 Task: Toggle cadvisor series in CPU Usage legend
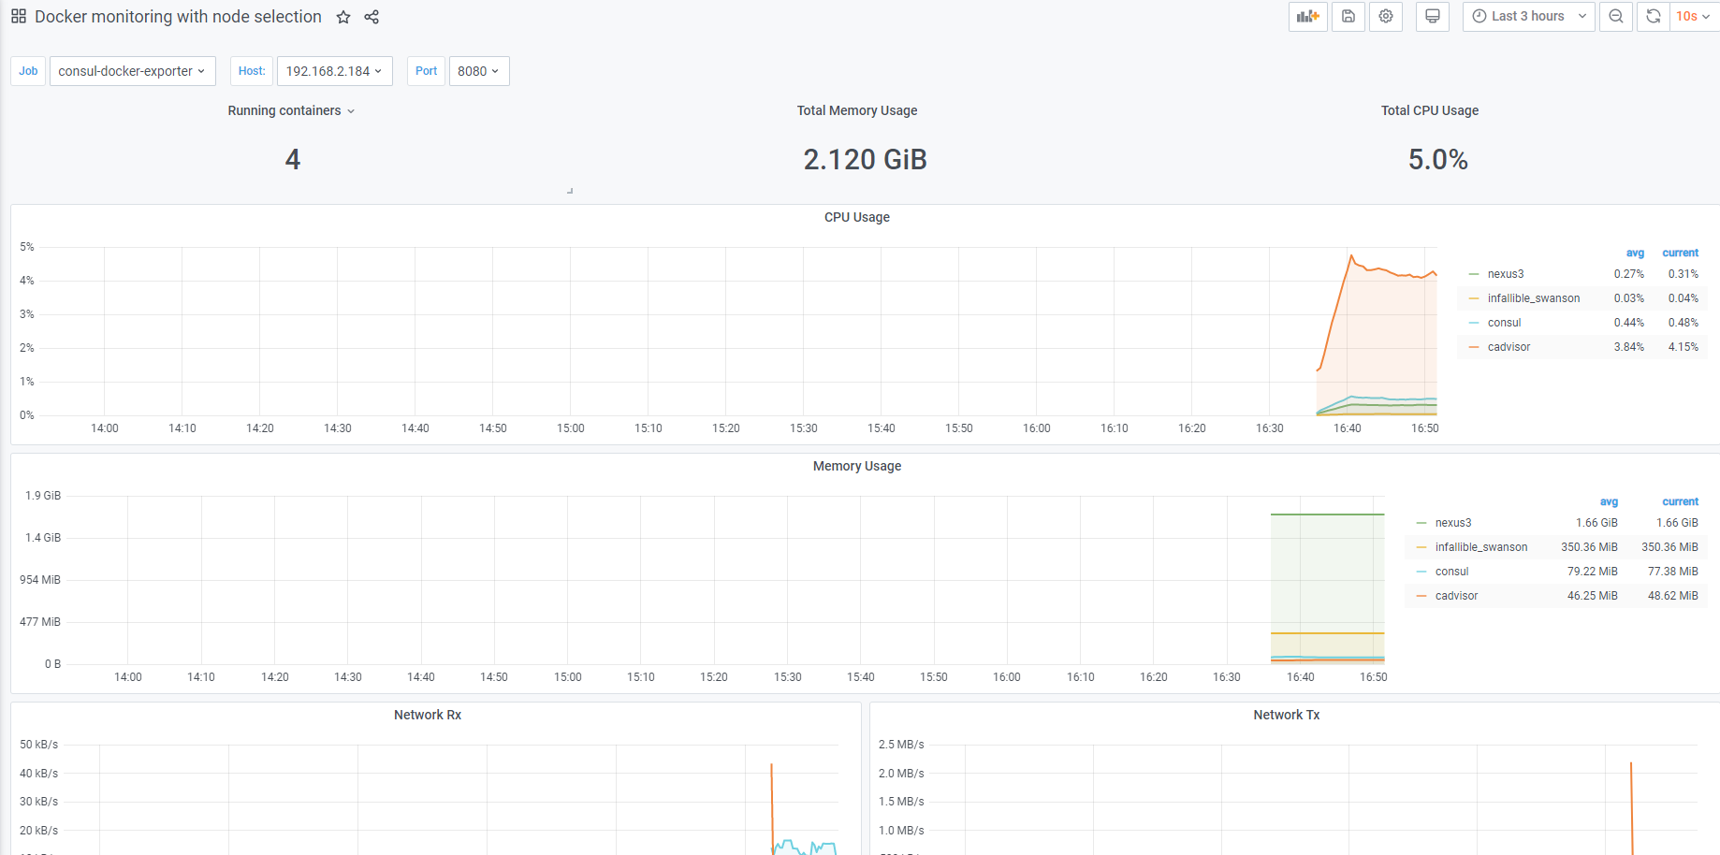(1509, 347)
